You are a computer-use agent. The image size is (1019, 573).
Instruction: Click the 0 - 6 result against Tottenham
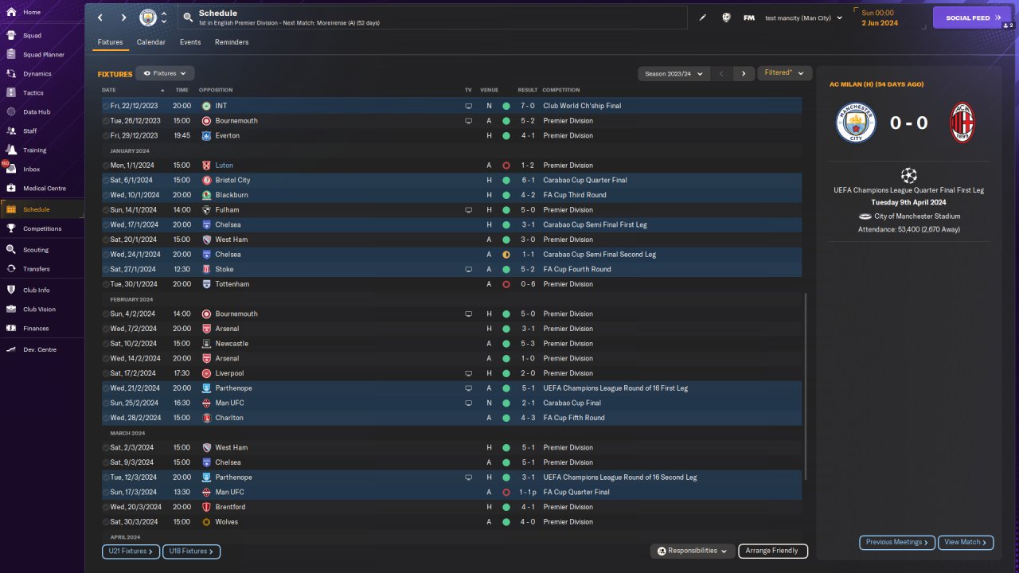point(528,284)
